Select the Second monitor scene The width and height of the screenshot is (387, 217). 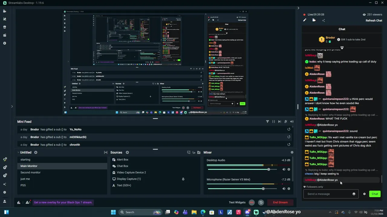click(x=62, y=172)
